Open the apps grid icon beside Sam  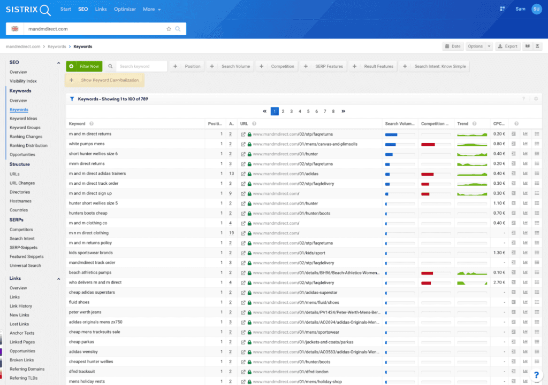(x=502, y=9)
